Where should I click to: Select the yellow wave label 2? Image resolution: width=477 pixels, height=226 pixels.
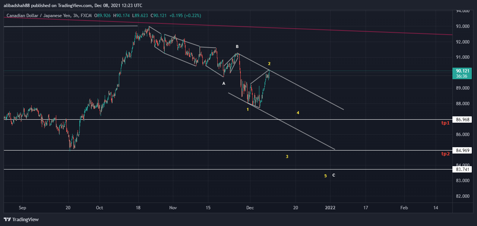tap(269, 64)
